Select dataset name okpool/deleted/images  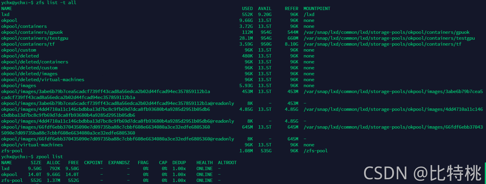[29, 74]
